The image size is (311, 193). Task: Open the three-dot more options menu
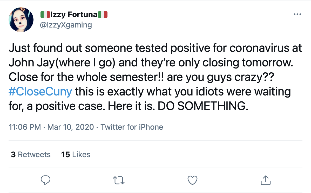(297, 14)
